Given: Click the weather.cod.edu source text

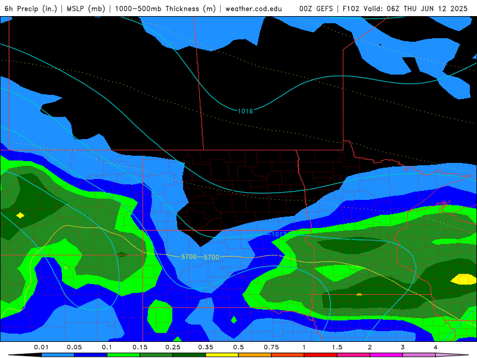Looking at the screenshot, I should [253, 8].
